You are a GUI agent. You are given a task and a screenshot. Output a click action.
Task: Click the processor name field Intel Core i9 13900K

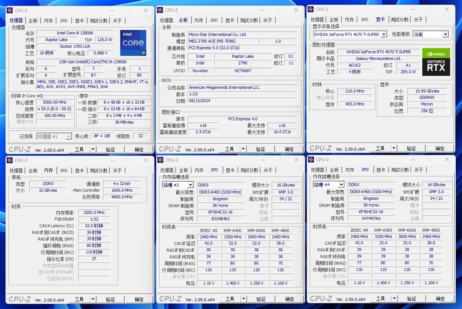coord(75,33)
